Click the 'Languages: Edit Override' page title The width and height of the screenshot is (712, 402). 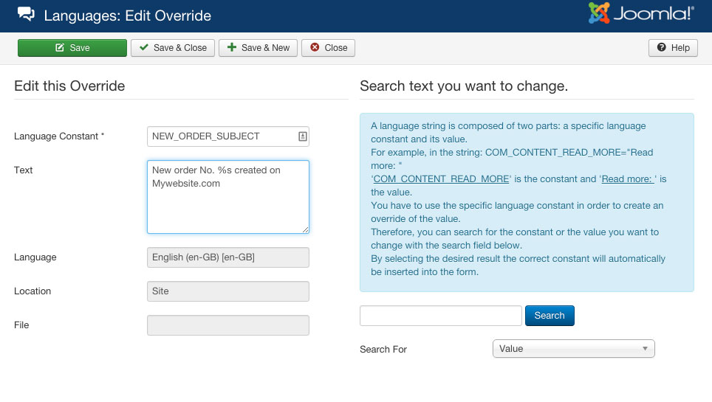point(127,15)
